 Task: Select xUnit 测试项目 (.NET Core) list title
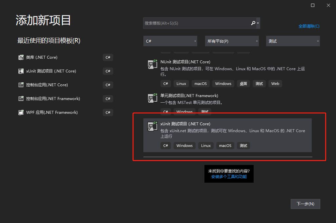[x=185, y=124]
